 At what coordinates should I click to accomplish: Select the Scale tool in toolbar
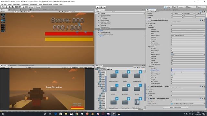pos(13,7)
